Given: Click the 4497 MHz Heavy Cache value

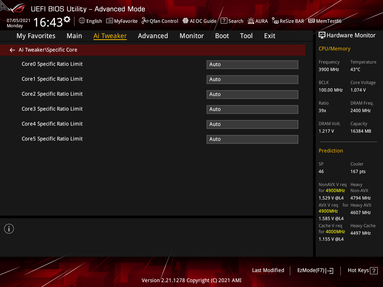Looking at the screenshot, I should 361,233.
